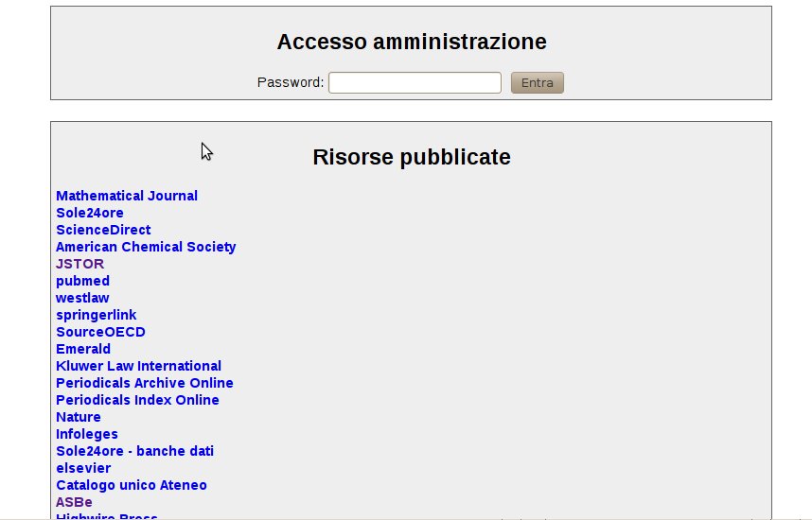
Task: Go to Periodicals Index Online
Action: point(137,400)
